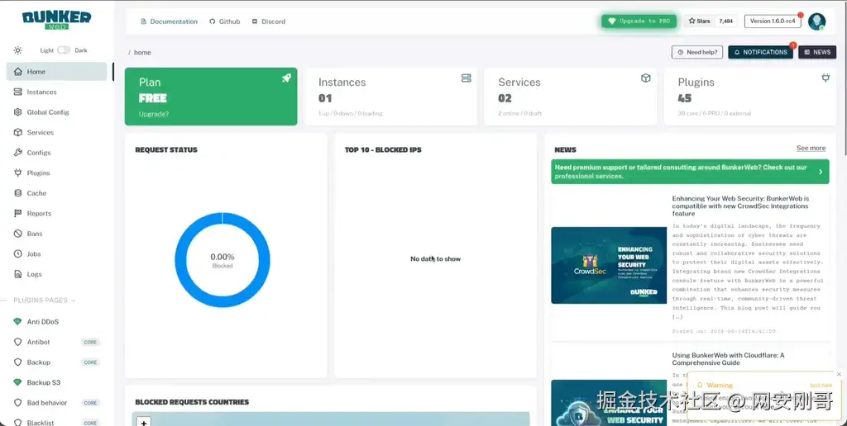This screenshot has height=426, width=847.
Task: Open the Blacklist plugin page
Action: pos(57,422)
